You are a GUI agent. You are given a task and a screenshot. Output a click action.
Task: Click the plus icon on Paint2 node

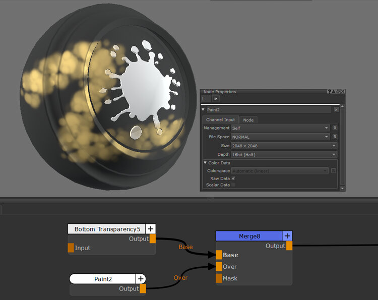pos(141,279)
